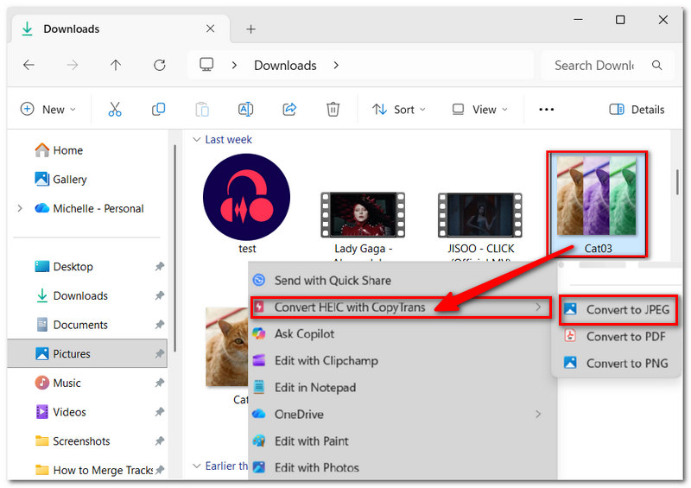Screen dimensions: 691x488
Task: Choose Edit with Clipchamp
Action: tap(402, 360)
